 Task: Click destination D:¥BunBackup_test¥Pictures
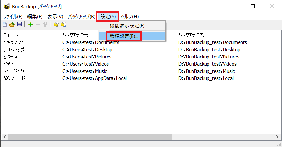[x=208, y=57]
